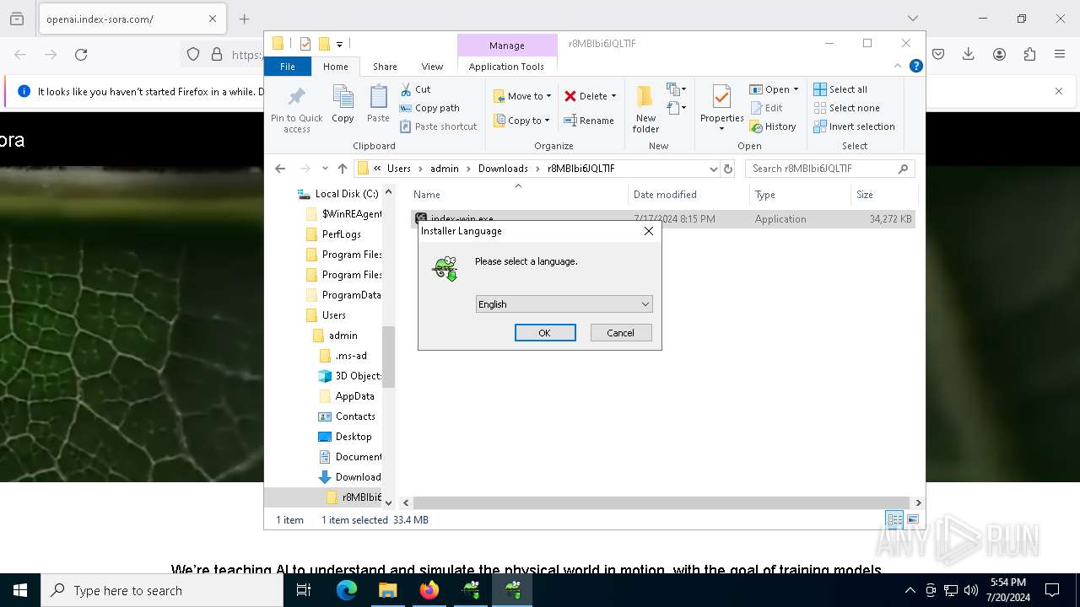1080x607 pixels.
Task: Open Task View on taskbar
Action: point(304,590)
